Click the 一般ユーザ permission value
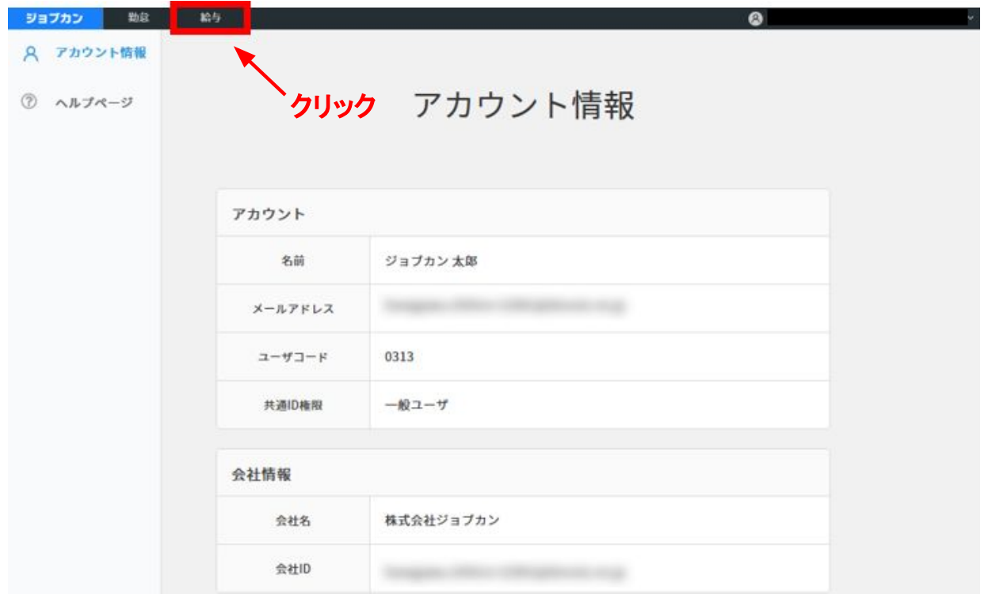The height and width of the screenshot is (605, 992). coord(416,405)
